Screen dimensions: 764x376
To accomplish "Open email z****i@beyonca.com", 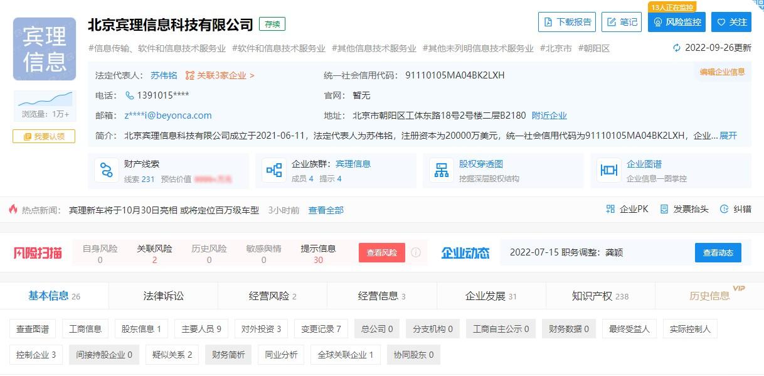I will (168, 115).
